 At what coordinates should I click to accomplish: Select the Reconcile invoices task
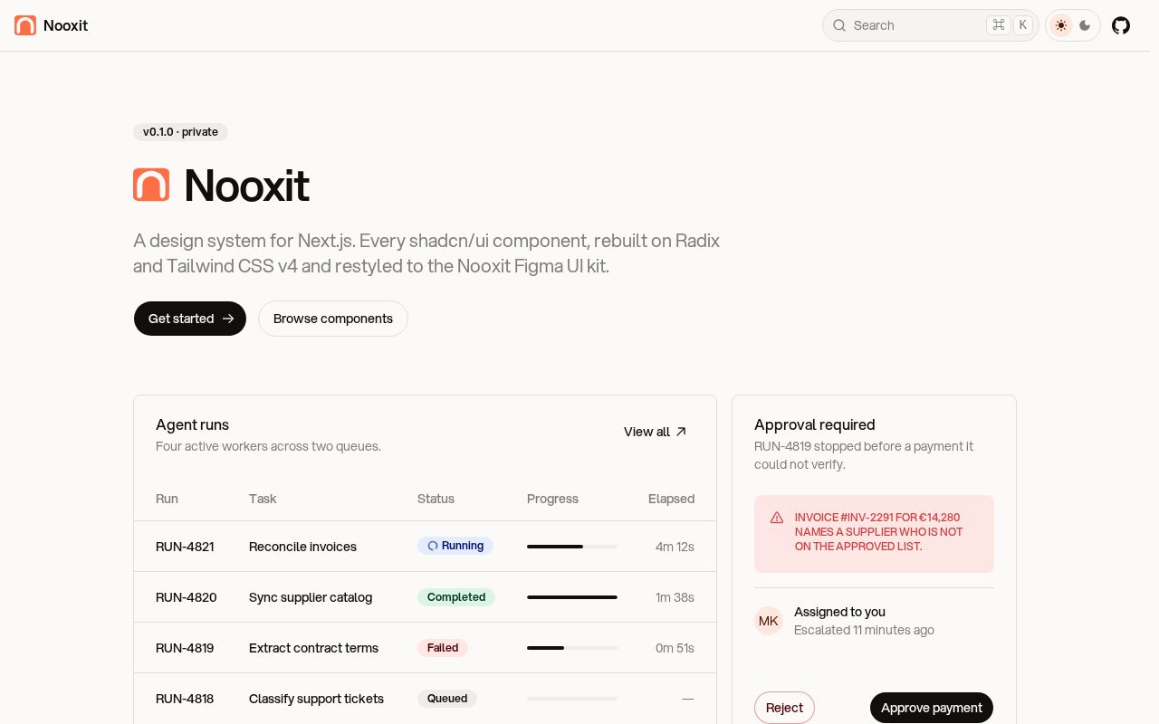[302, 547]
